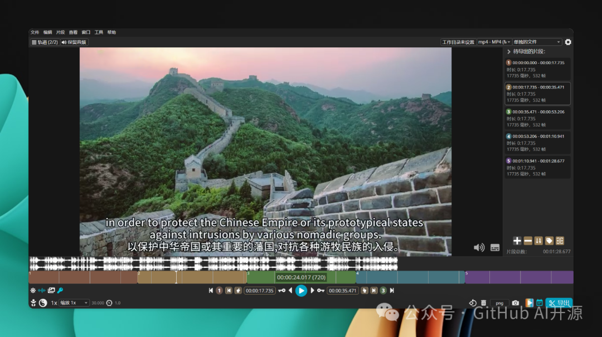This screenshot has width=602, height=337.
Task: Click the blue play button
Action: 302,291
